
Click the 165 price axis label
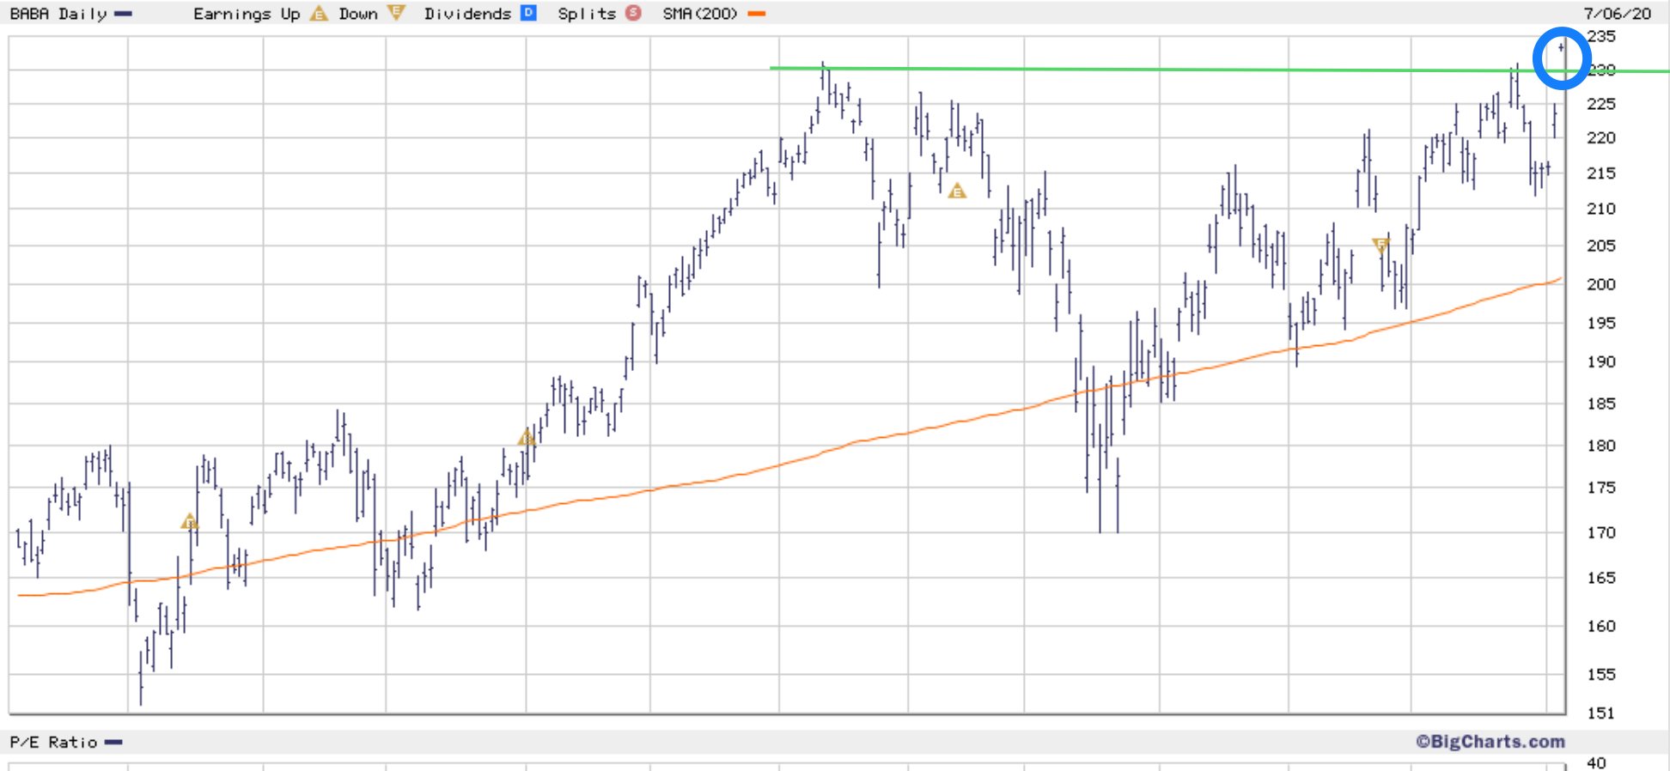1601,578
